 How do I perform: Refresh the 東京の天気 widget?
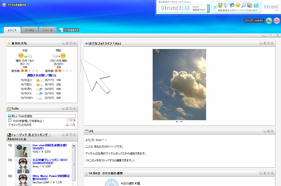tap(67, 43)
